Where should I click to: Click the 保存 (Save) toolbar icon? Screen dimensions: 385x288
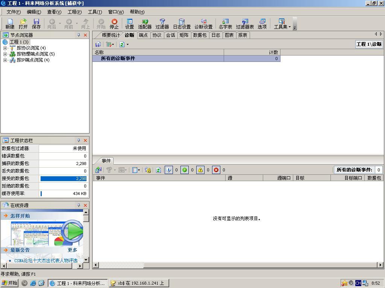[36, 24]
